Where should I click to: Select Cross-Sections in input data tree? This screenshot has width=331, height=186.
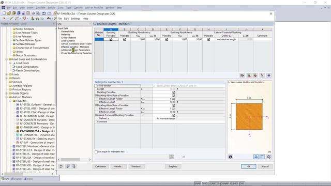point(69,38)
